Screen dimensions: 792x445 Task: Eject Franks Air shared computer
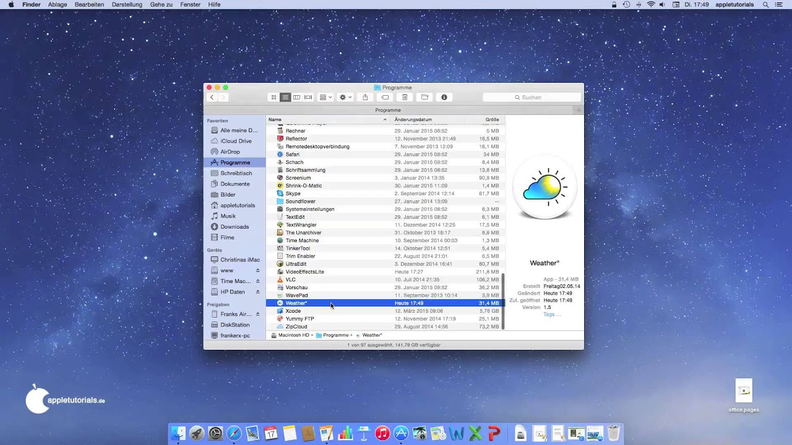258,314
